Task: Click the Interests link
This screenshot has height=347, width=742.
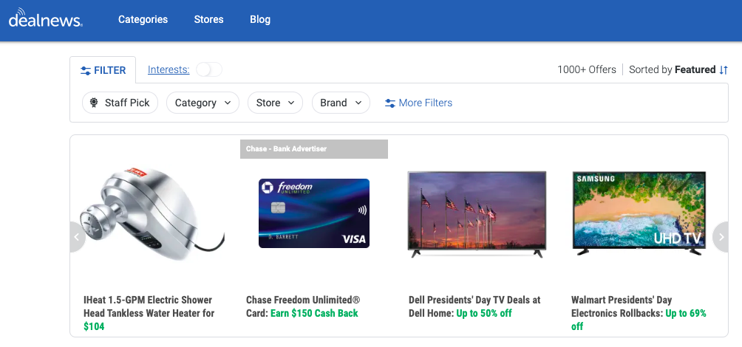Action: click(169, 70)
